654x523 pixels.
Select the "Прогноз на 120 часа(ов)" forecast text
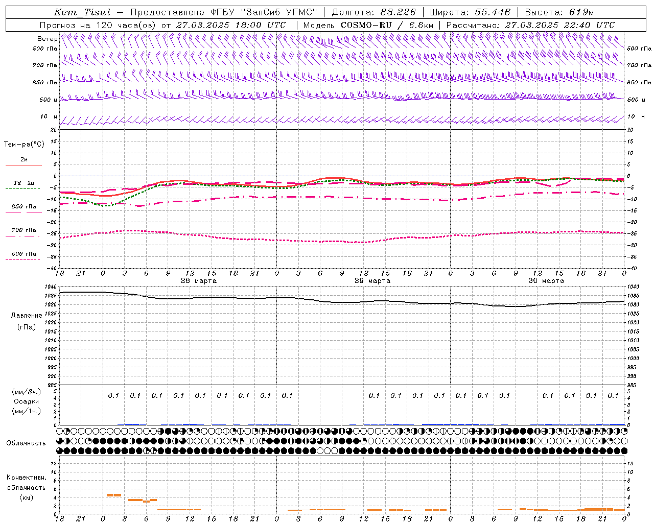[98, 25]
